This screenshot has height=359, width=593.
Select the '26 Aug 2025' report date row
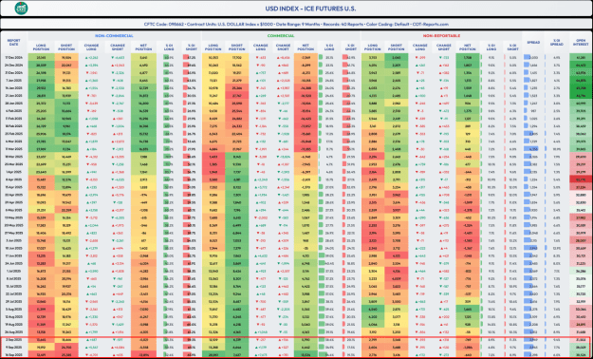coord(297,331)
